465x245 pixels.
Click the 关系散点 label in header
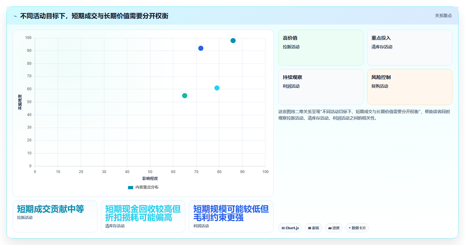click(443, 15)
